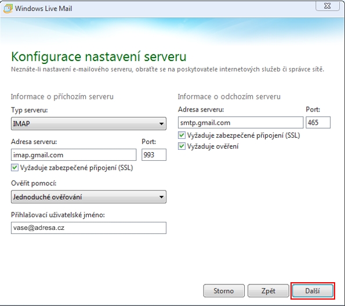
Task: Close the Windows Live Mail dialog
Action: coord(328,6)
